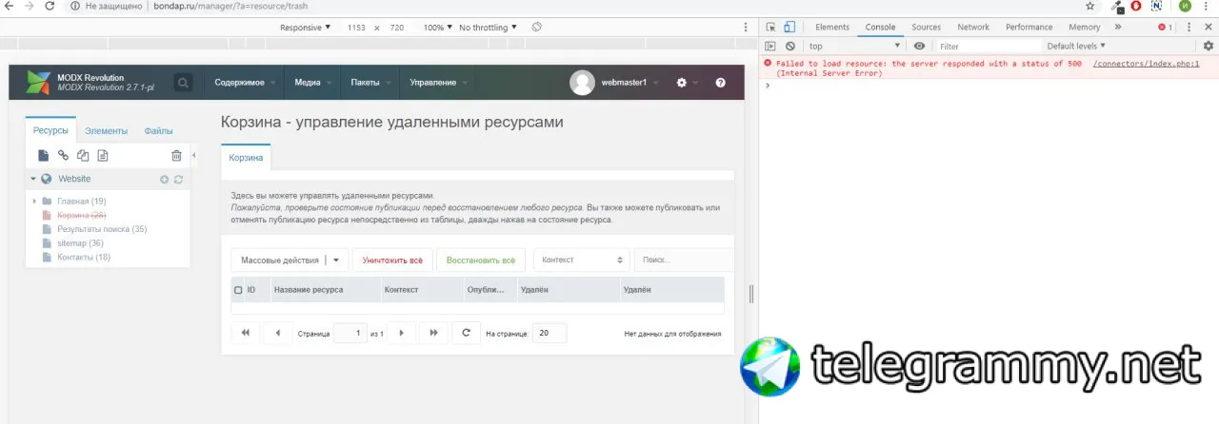Open the Responsive device dropdown
This screenshot has height=424, width=1219.
305,28
